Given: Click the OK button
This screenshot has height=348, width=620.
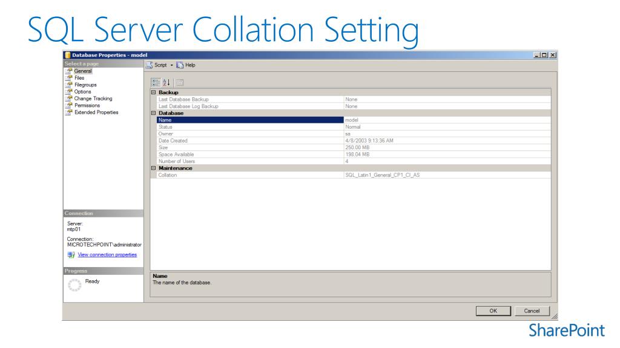Looking at the screenshot, I should pyautogui.click(x=493, y=311).
